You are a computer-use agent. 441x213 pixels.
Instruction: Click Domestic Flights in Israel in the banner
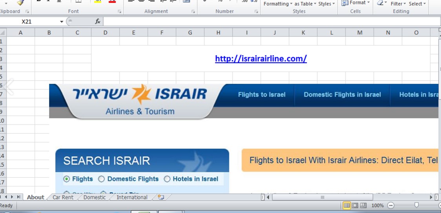coord(342,95)
